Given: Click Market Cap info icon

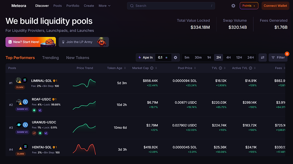Looking at the screenshot, I should coord(152,68).
